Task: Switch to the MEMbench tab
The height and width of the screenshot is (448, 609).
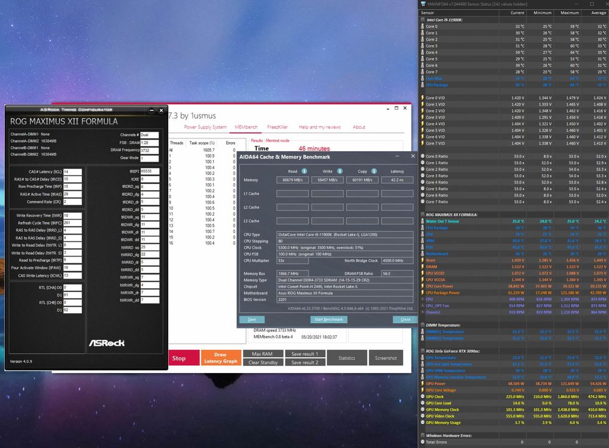Action: click(x=246, y=127)
